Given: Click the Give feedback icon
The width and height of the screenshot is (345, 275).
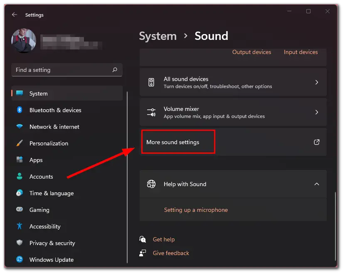Looking at the screenshot, I should (x=143, y=253).
